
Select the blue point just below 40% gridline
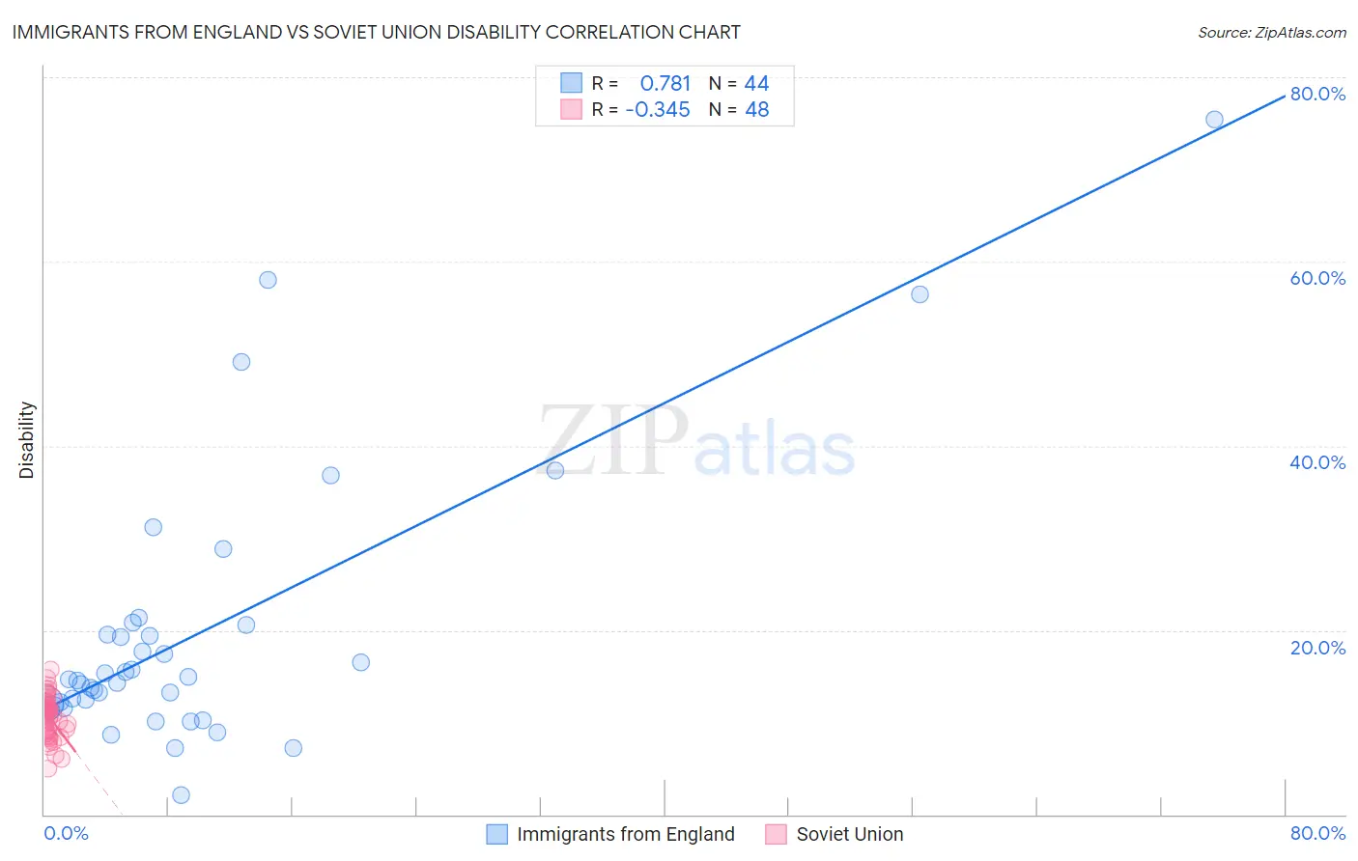click(555, 470)
